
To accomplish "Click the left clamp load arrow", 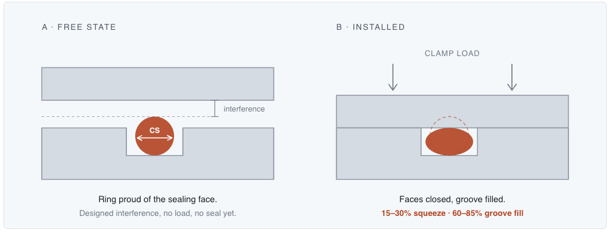I will (393, 78).
